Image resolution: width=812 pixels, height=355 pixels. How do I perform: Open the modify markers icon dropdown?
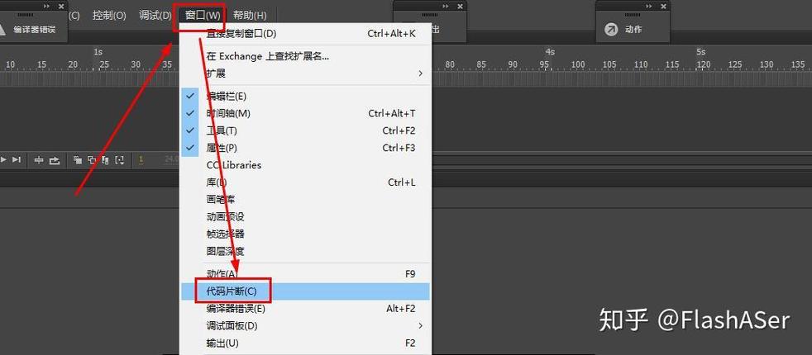120,160
